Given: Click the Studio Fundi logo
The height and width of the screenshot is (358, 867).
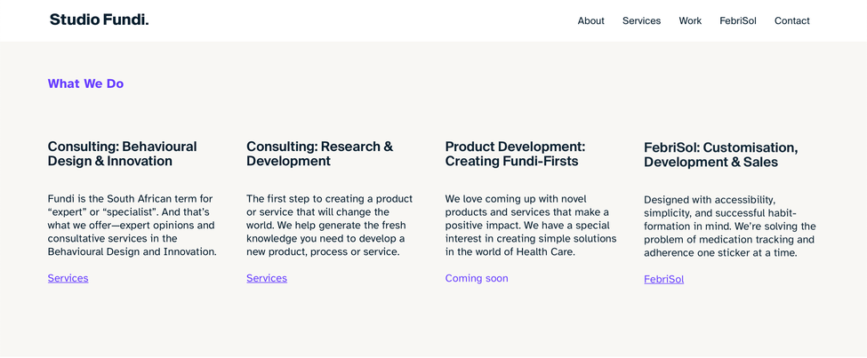Looking at the screenshot, I should [99, 20].
